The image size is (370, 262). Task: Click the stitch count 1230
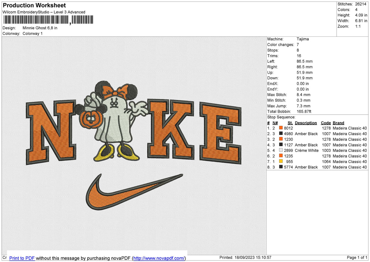pyautogui.click(x=288, y=139)
